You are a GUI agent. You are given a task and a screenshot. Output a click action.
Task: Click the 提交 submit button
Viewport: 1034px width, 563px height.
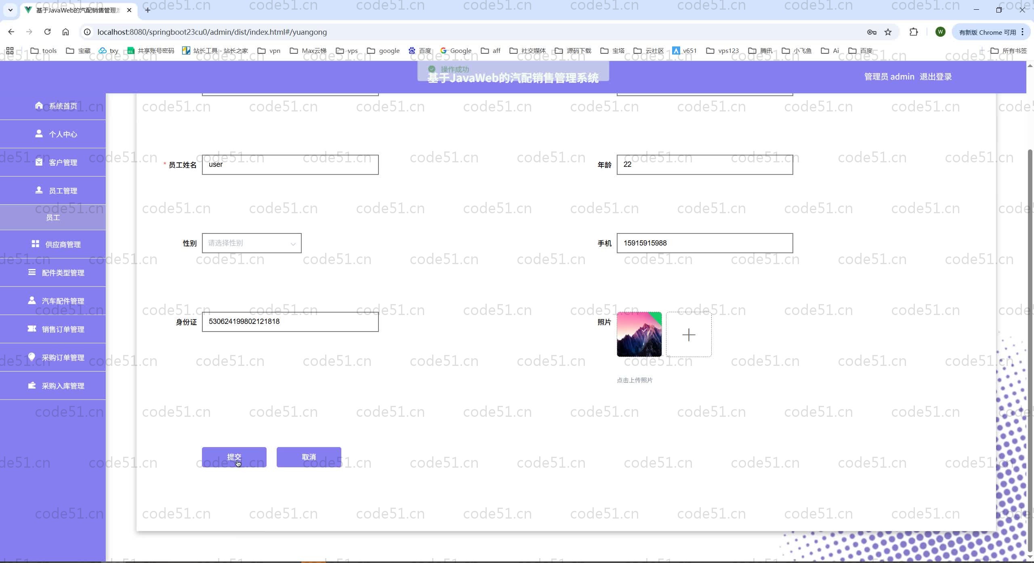tap(234, 457)
